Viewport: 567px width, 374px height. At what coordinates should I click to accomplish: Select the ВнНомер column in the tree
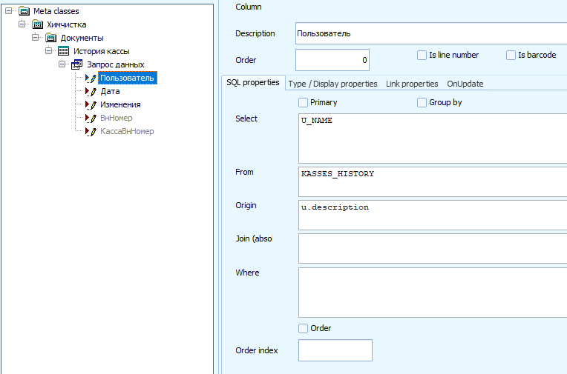coord(116,118)
